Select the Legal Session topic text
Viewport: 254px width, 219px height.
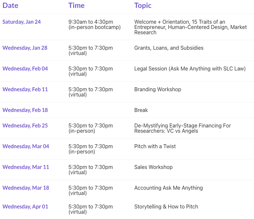coord(190,69)
